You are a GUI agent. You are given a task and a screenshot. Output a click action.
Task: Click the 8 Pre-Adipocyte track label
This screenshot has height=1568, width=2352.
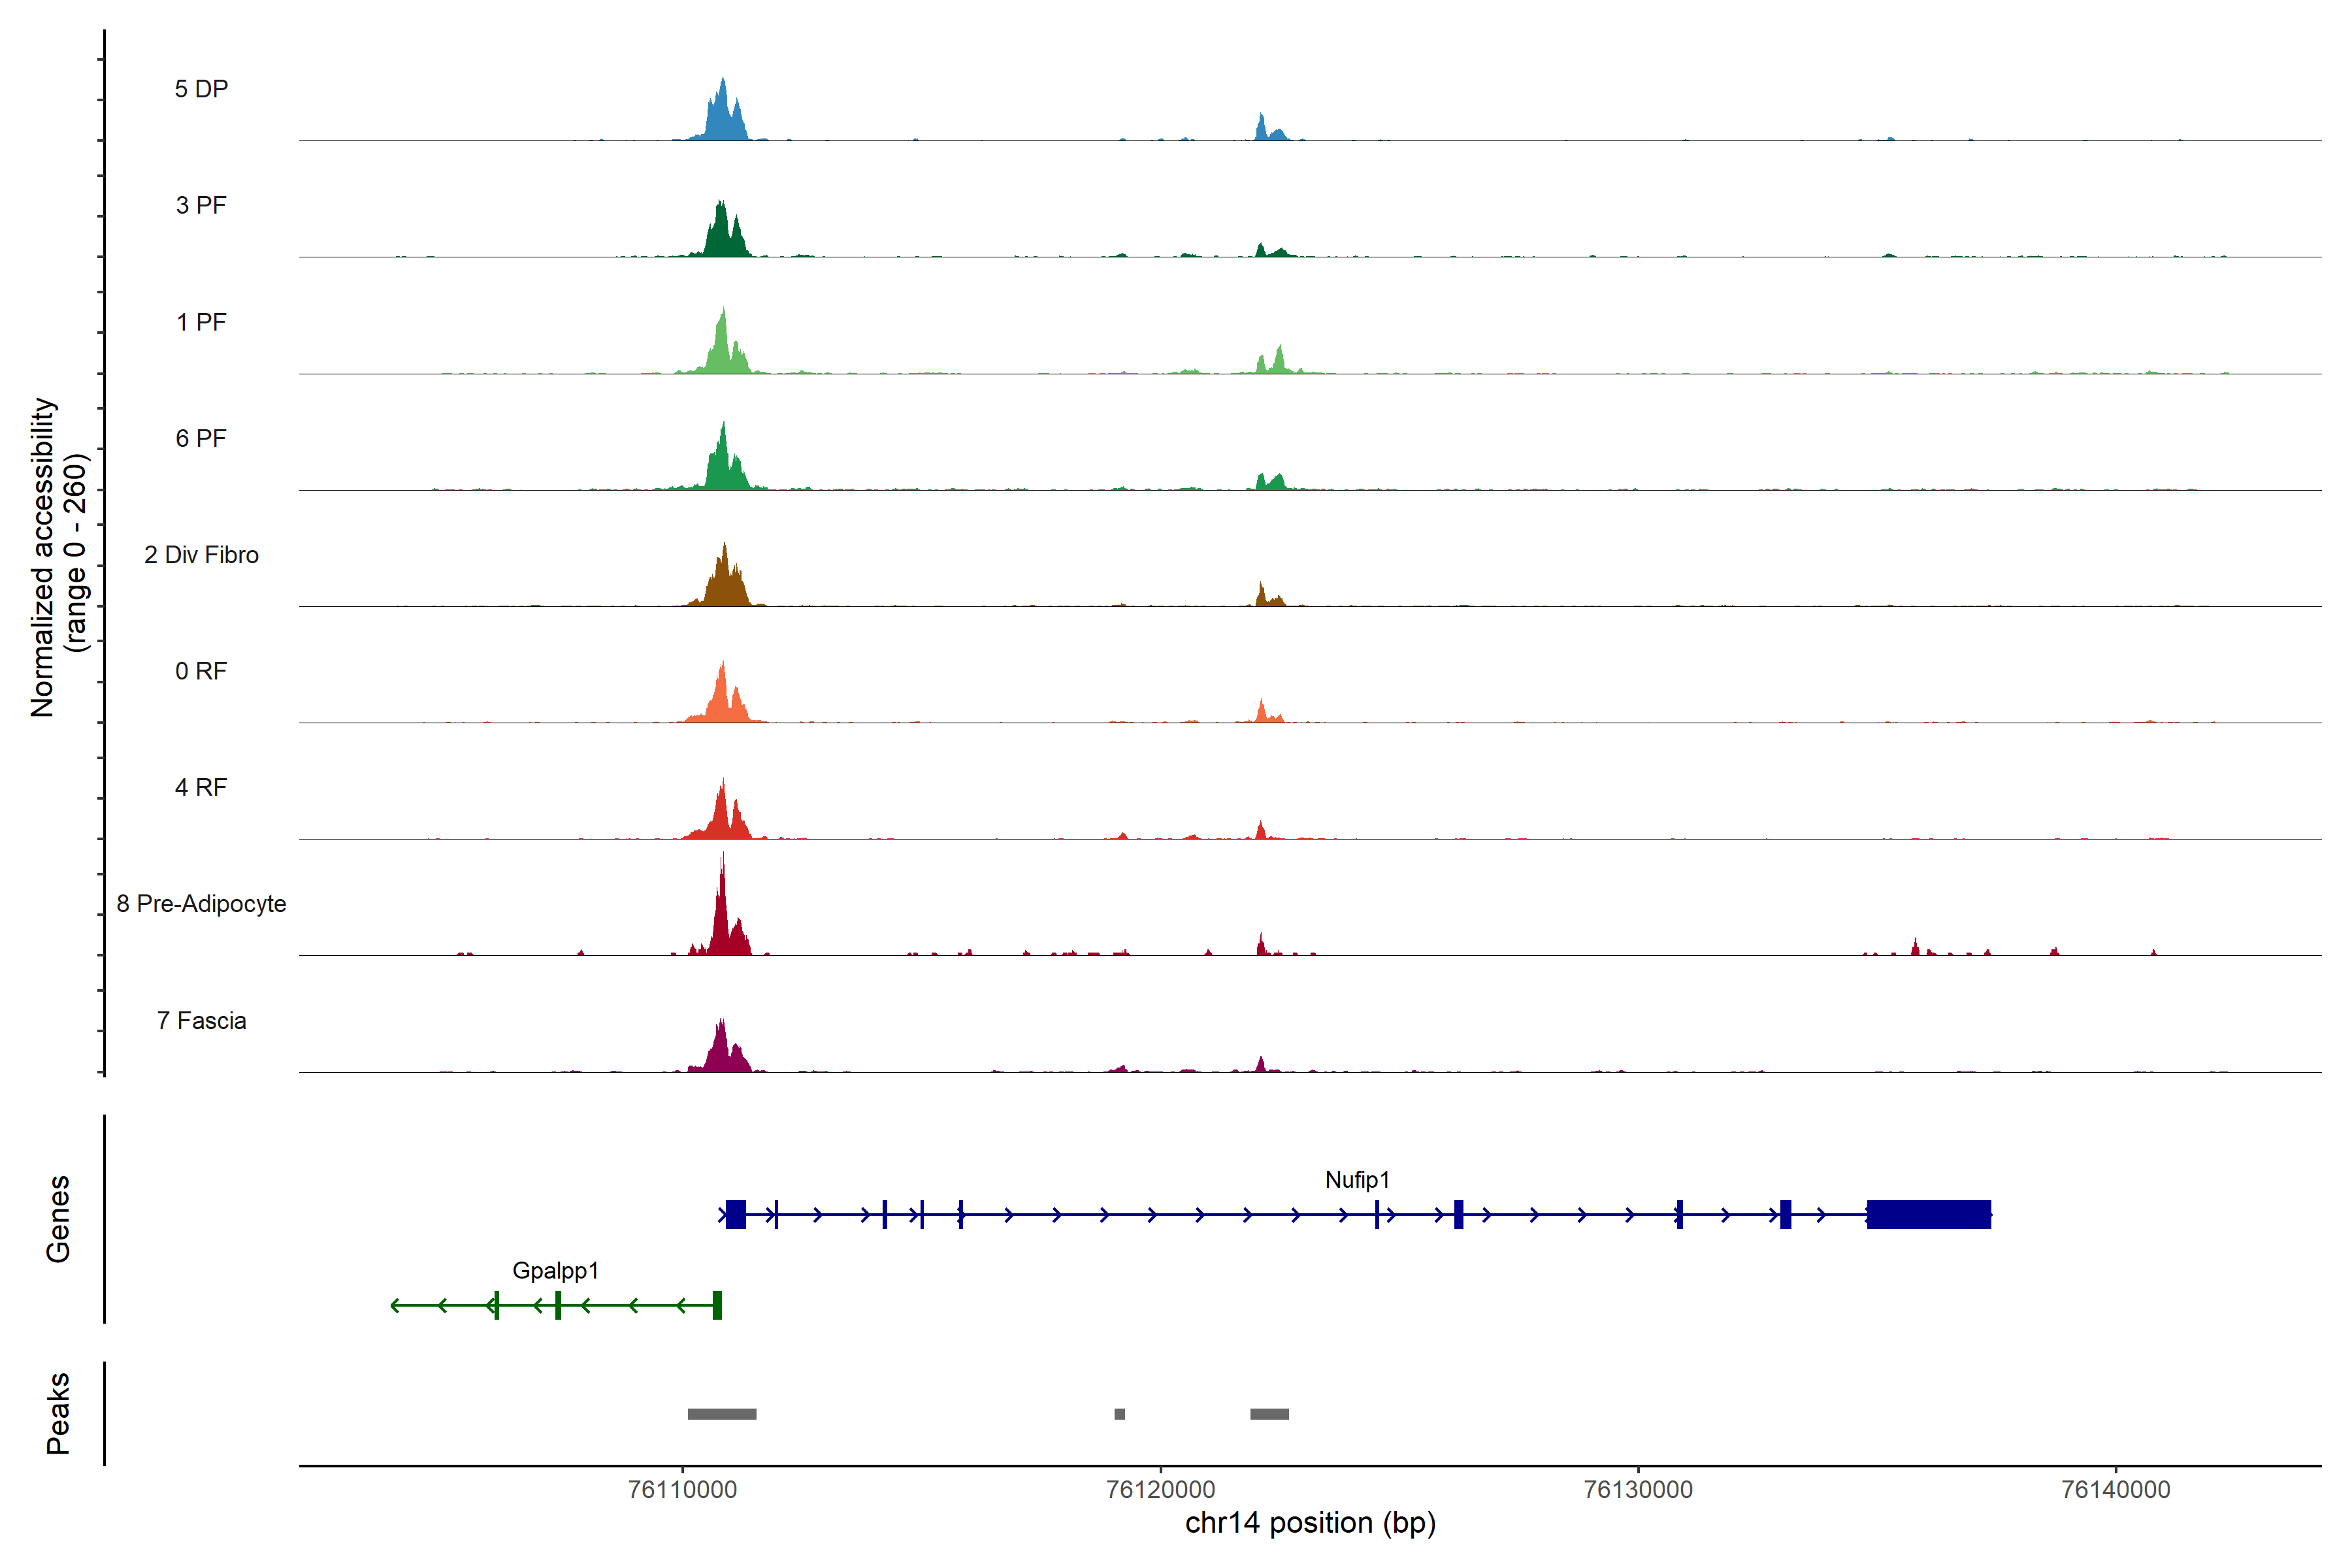201,904
